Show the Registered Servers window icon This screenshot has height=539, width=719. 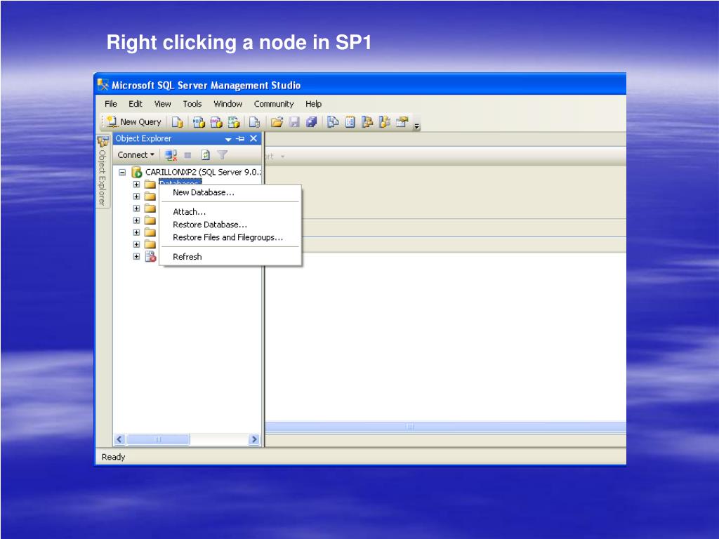pyautogui.click(x=333, y=122)
